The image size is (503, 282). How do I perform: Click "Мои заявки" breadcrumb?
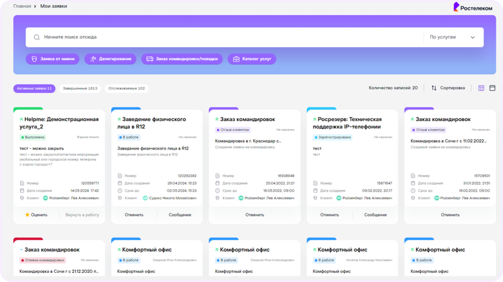[53, 6]
